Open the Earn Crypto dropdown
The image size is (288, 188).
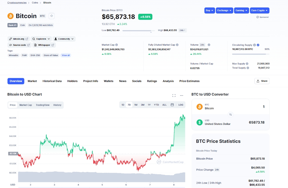259,10
